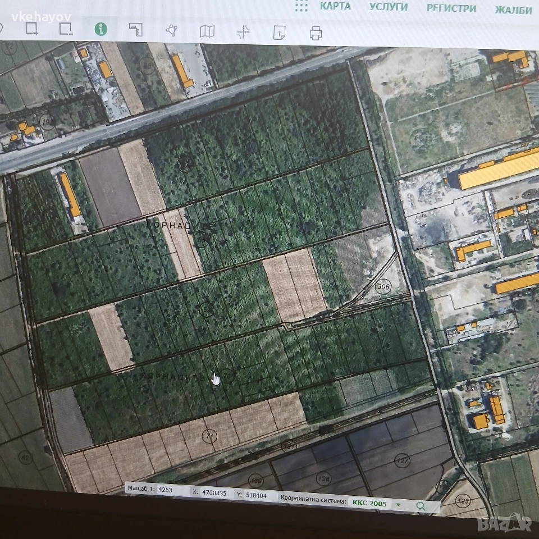Go to the РЕГИСТРИ section

pos(451,8)
